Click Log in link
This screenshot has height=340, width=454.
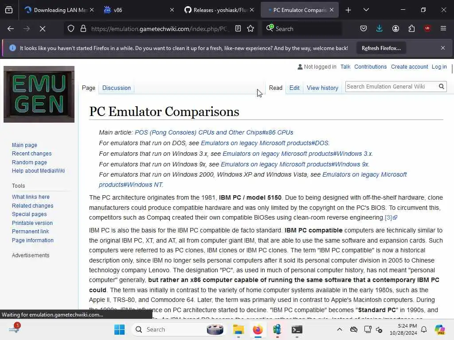(439, 67)
